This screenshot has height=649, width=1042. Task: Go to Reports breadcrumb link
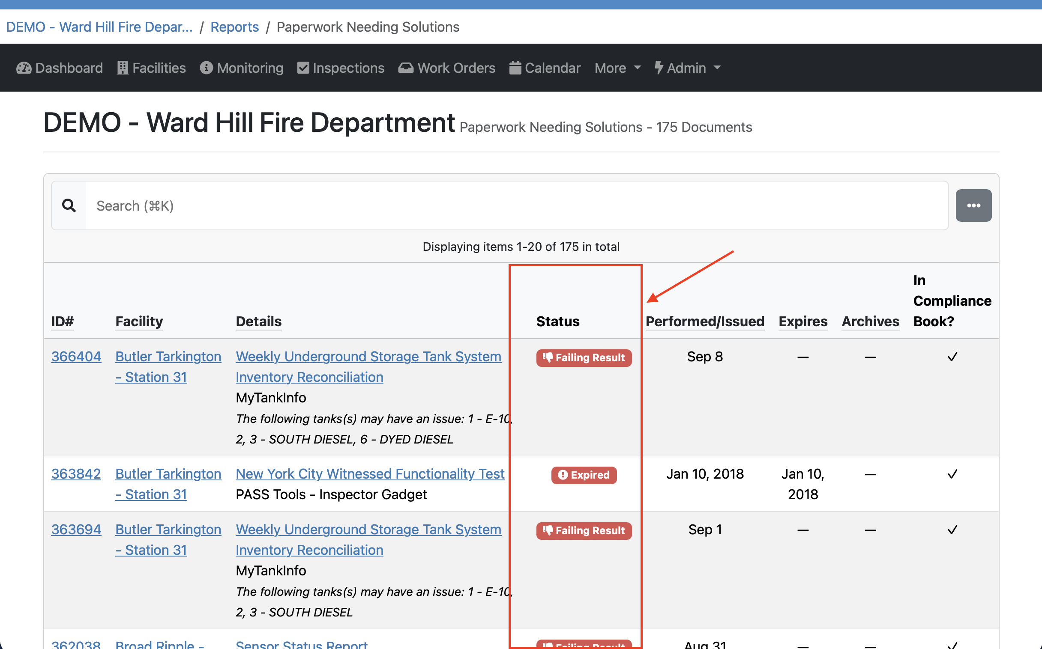(234, 27)
